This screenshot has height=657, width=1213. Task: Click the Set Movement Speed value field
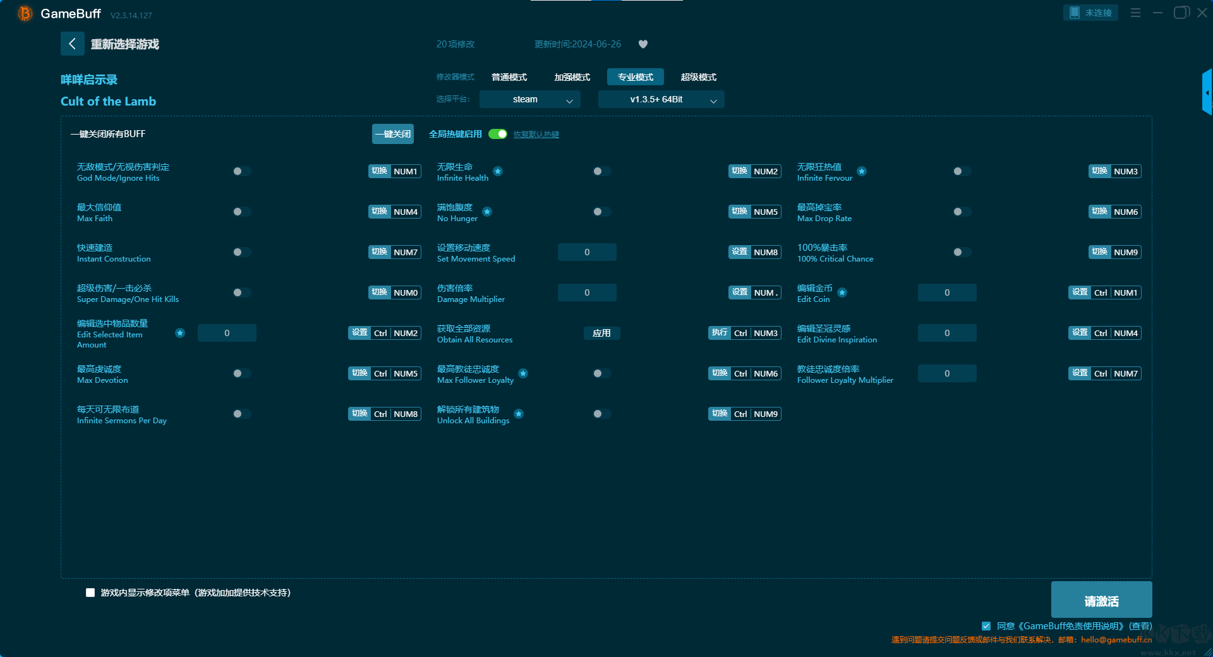pos(587,252)
